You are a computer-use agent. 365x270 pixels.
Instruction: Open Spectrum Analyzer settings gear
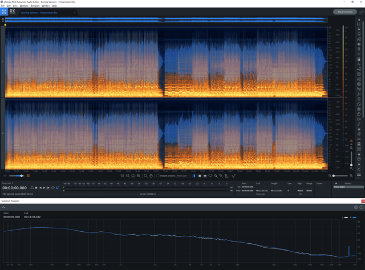[x=356, y=207]
